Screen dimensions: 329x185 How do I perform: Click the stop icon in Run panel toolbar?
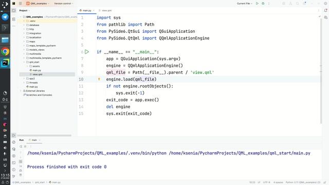pyautogui.click(x=25, y=146)
